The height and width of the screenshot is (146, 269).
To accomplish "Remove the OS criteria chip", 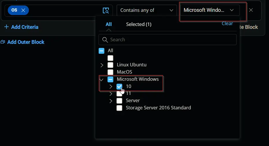I will (x=23, y=10).
